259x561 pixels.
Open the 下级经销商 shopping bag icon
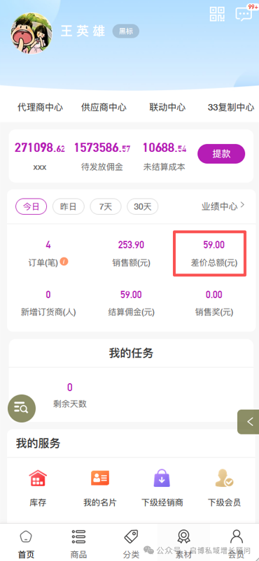click(162, 478)
